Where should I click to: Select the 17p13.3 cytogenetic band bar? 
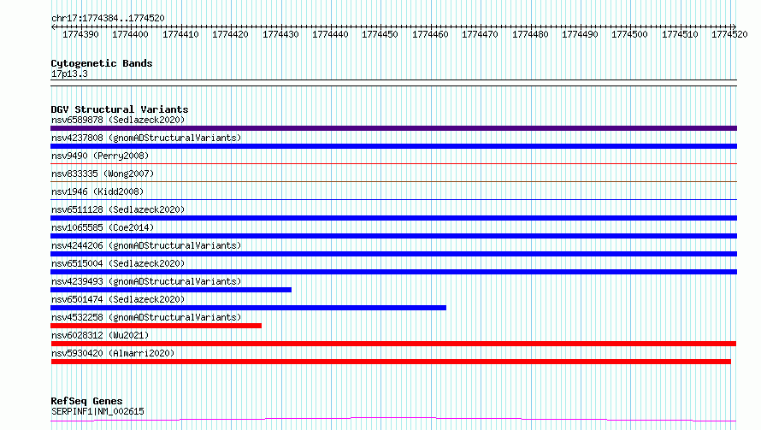click(x=393, y=83)
